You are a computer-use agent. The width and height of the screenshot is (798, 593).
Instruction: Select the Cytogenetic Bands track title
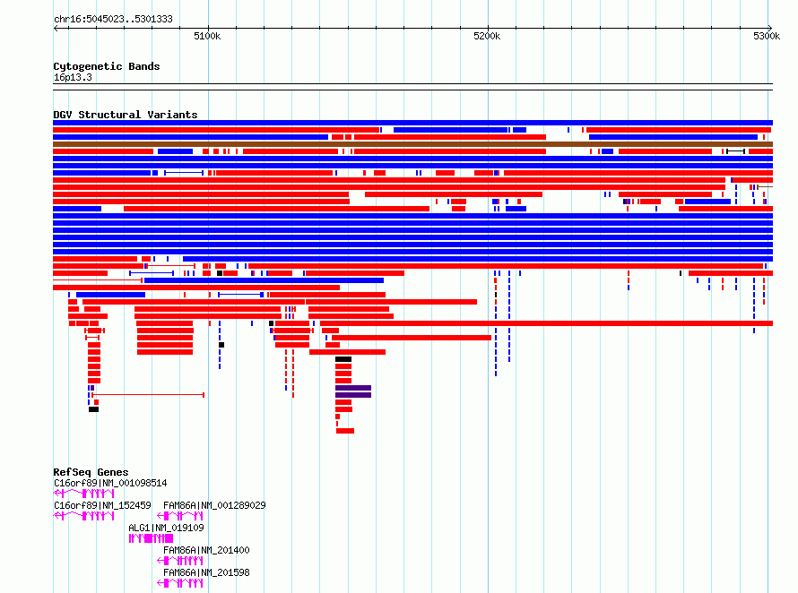pos(107,66)
